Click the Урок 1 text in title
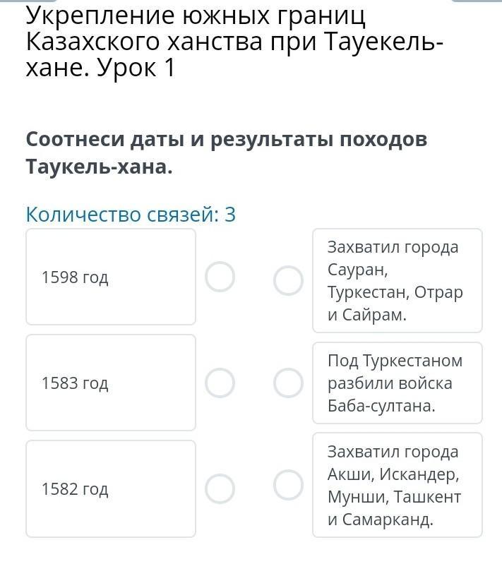Image resolution: width=502 pixels, height=564 pixels. [x=136, y=68]
